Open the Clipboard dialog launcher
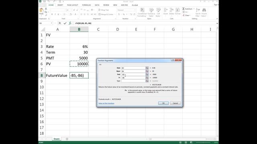The width and height of the screenshot is (257, 144). click(49, 19)
